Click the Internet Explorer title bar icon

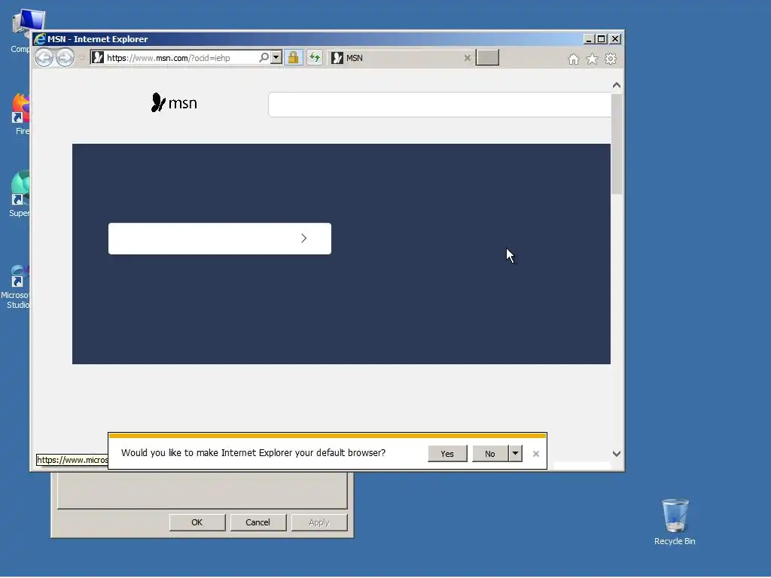click(x=40, y=39)
